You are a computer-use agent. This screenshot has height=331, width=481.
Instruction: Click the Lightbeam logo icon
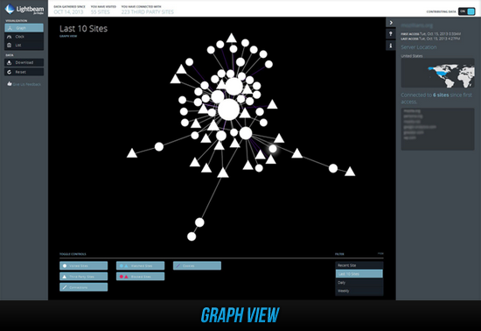pyautogui.click(x=10, y=9)
